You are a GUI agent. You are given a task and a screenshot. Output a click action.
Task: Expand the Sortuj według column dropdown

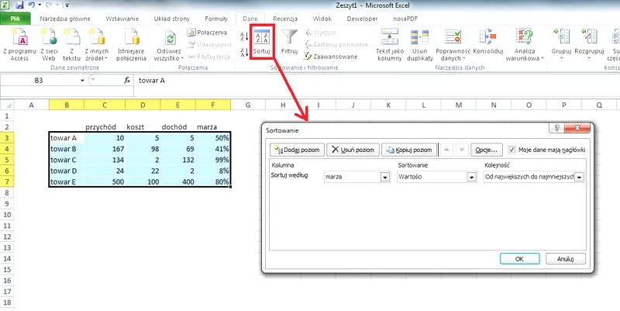[x=385, y=177]
